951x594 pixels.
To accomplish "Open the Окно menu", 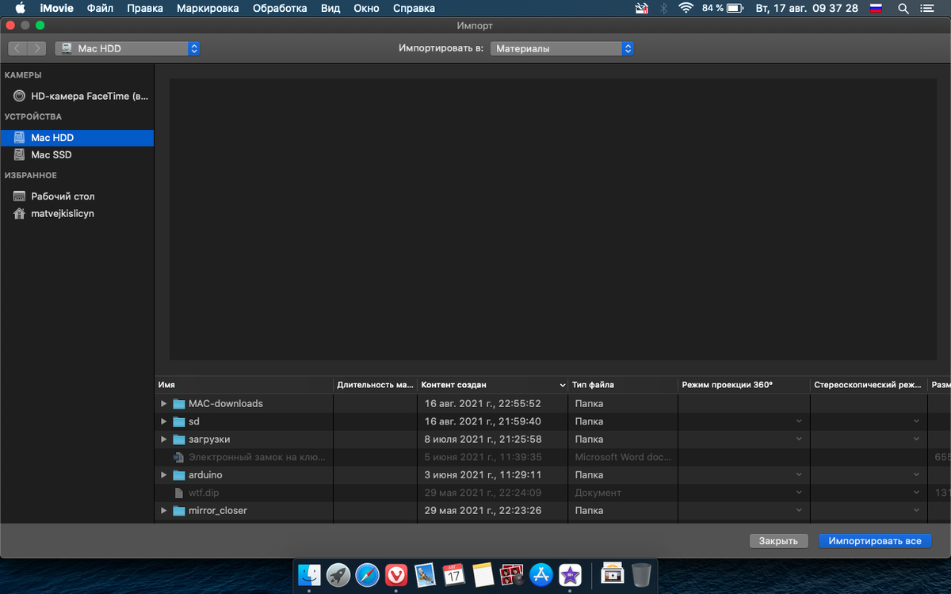I will coord(366,8).
